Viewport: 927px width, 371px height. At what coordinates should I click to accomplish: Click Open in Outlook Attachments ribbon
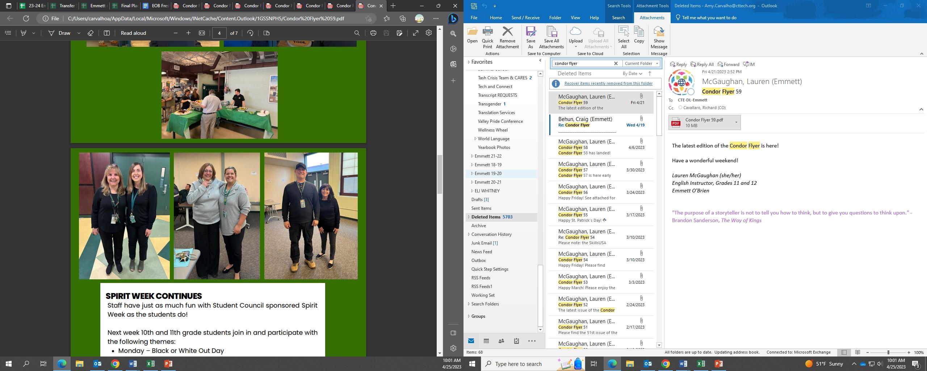pos(472,36)
